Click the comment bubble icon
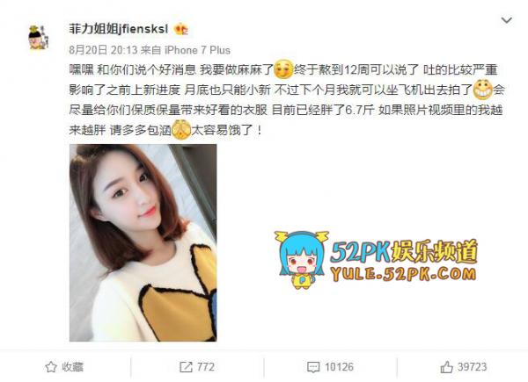528x382 pixels. pos(313,367)
